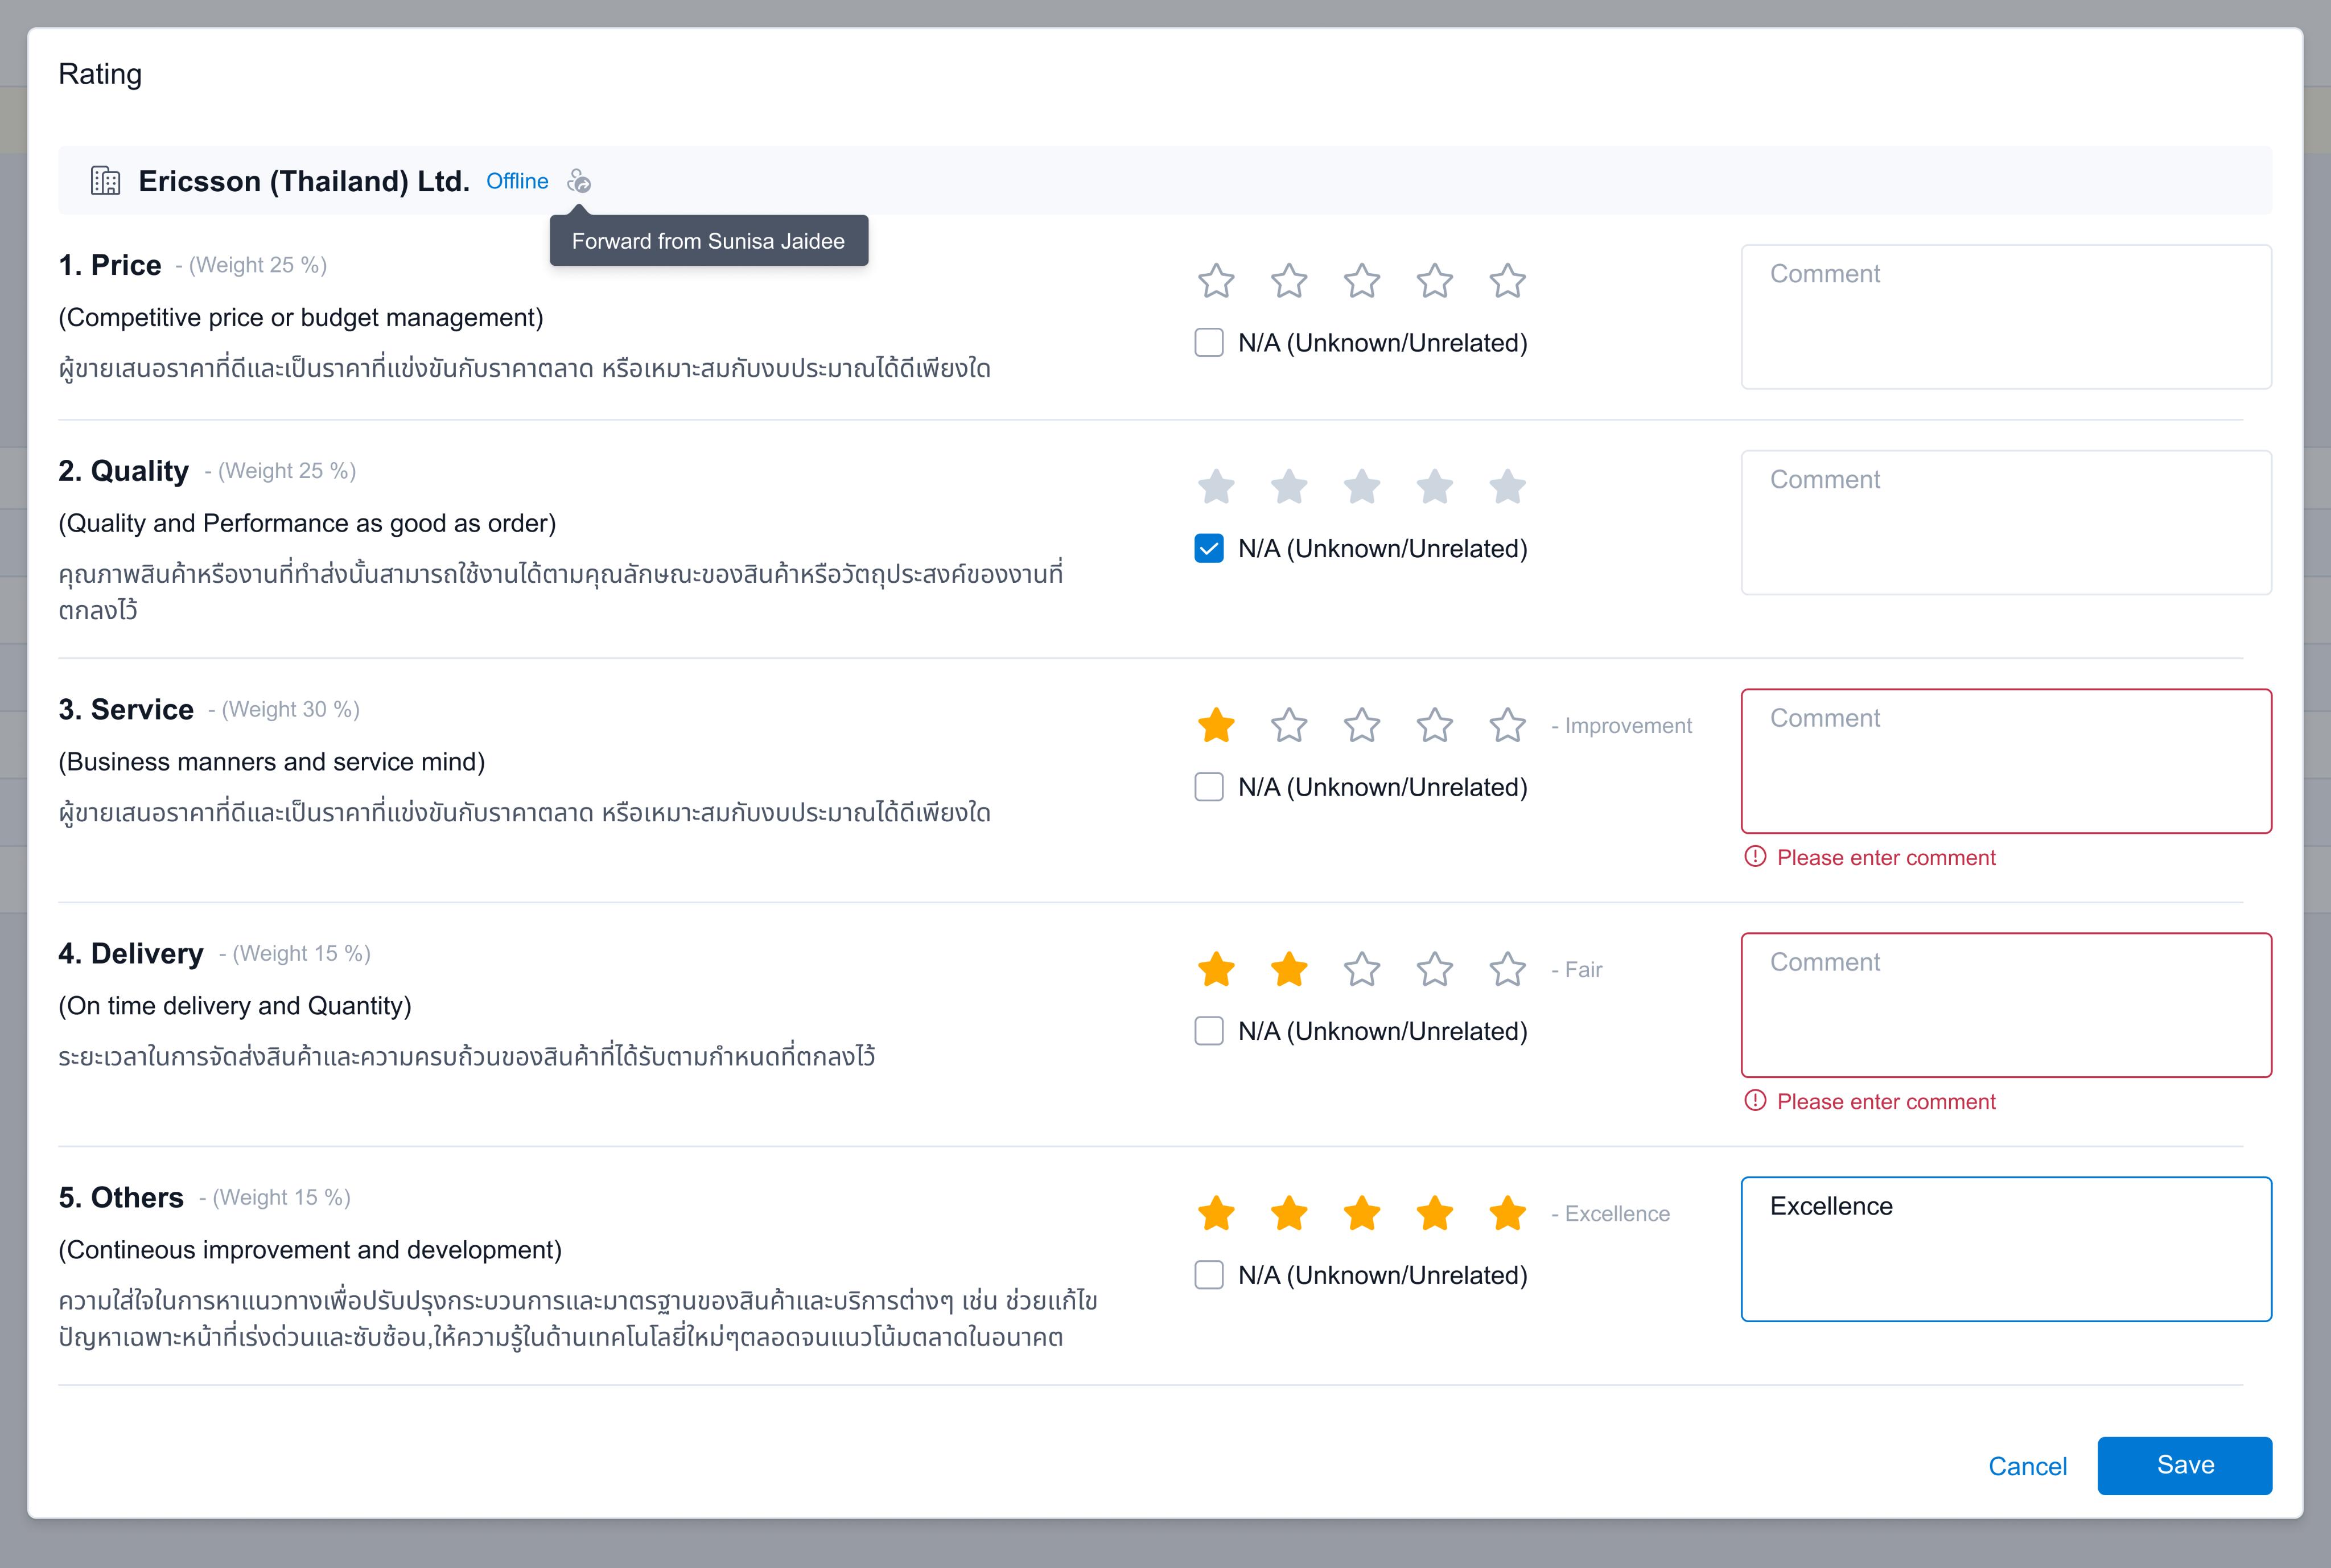Set Others rating to two stars
The height and width of the screenshot is (1568, 2331).
pyautogui.click(x=1289, y=1213)
